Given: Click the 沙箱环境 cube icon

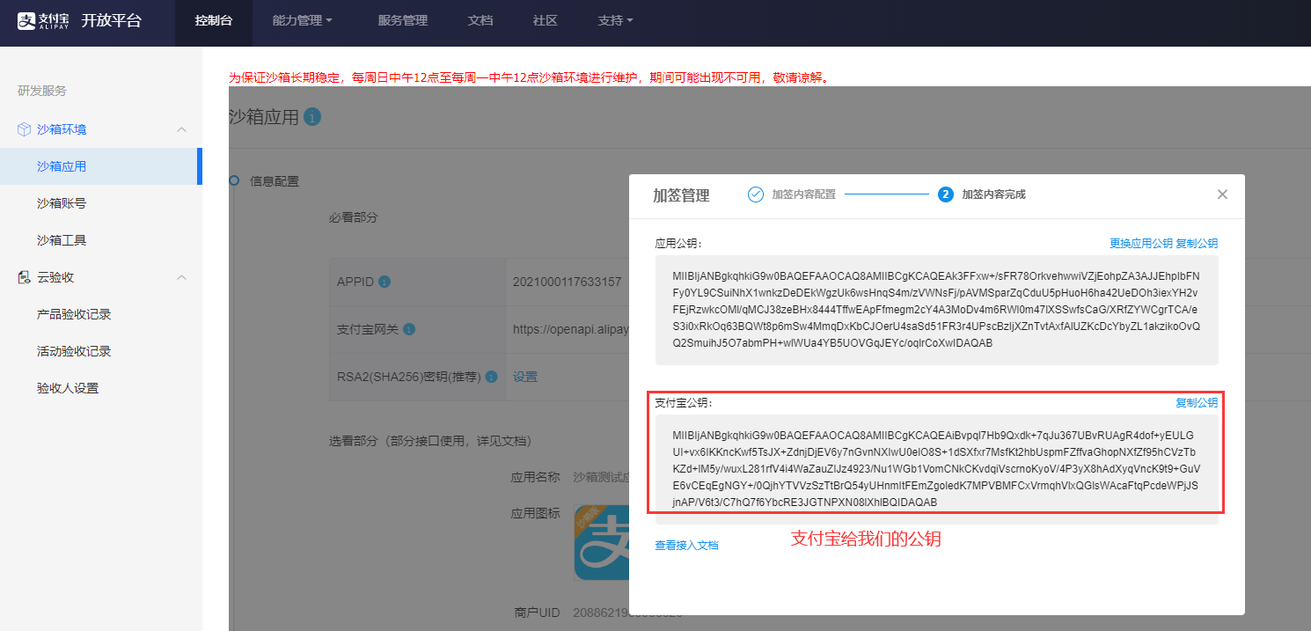Looking at the screenshot, I should tap(24, 129).
